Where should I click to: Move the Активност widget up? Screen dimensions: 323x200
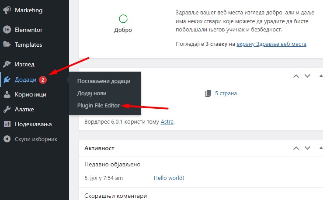pyautogui.click(x=296, y=148)
